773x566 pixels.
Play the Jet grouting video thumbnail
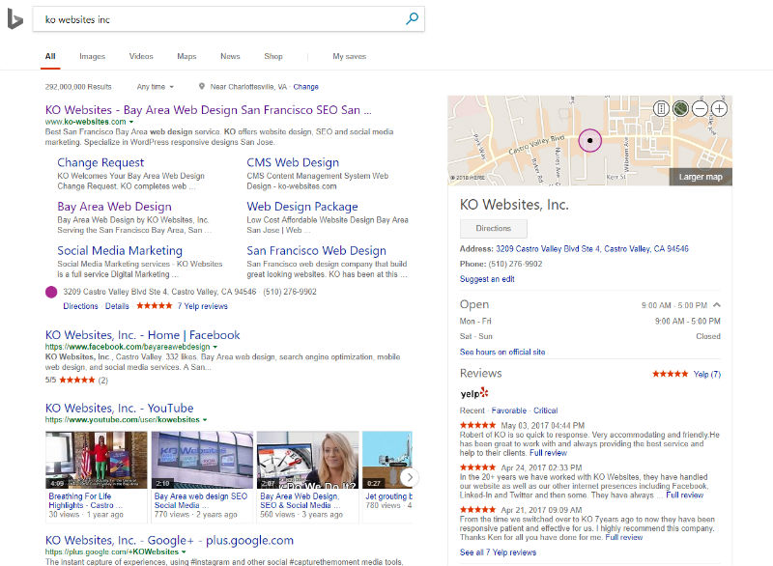(387, 460)
